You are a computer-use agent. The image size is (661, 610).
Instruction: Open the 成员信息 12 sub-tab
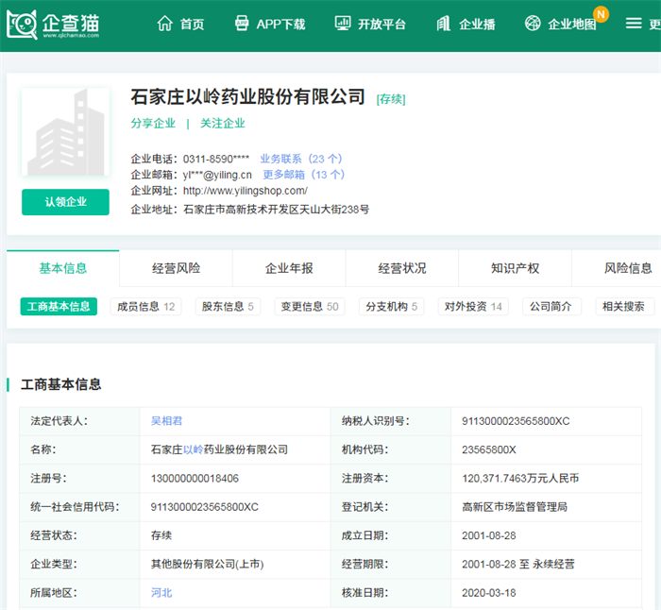pos(145,307)
